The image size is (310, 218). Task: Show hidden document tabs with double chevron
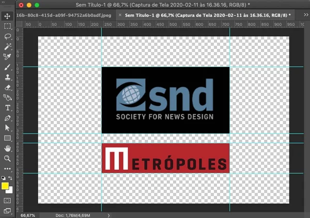pyautogui.click(x=306, y=15)
